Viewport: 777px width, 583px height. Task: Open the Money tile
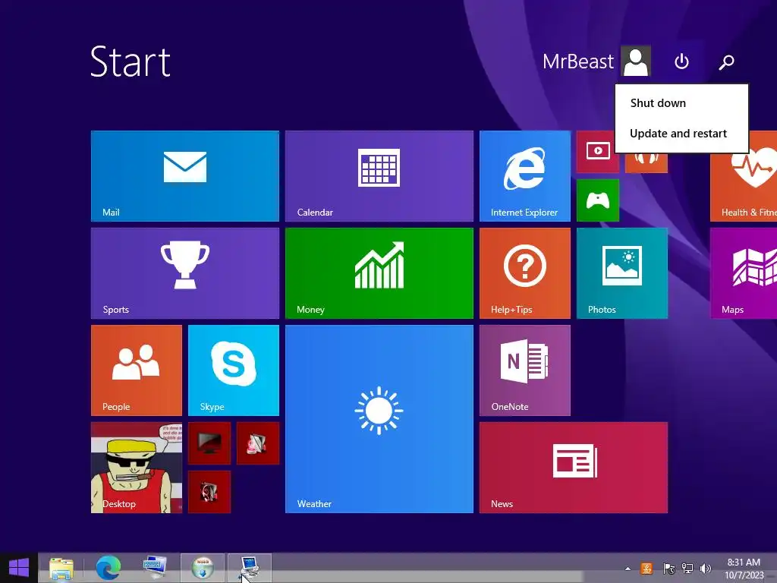click(x=379, y=273)
